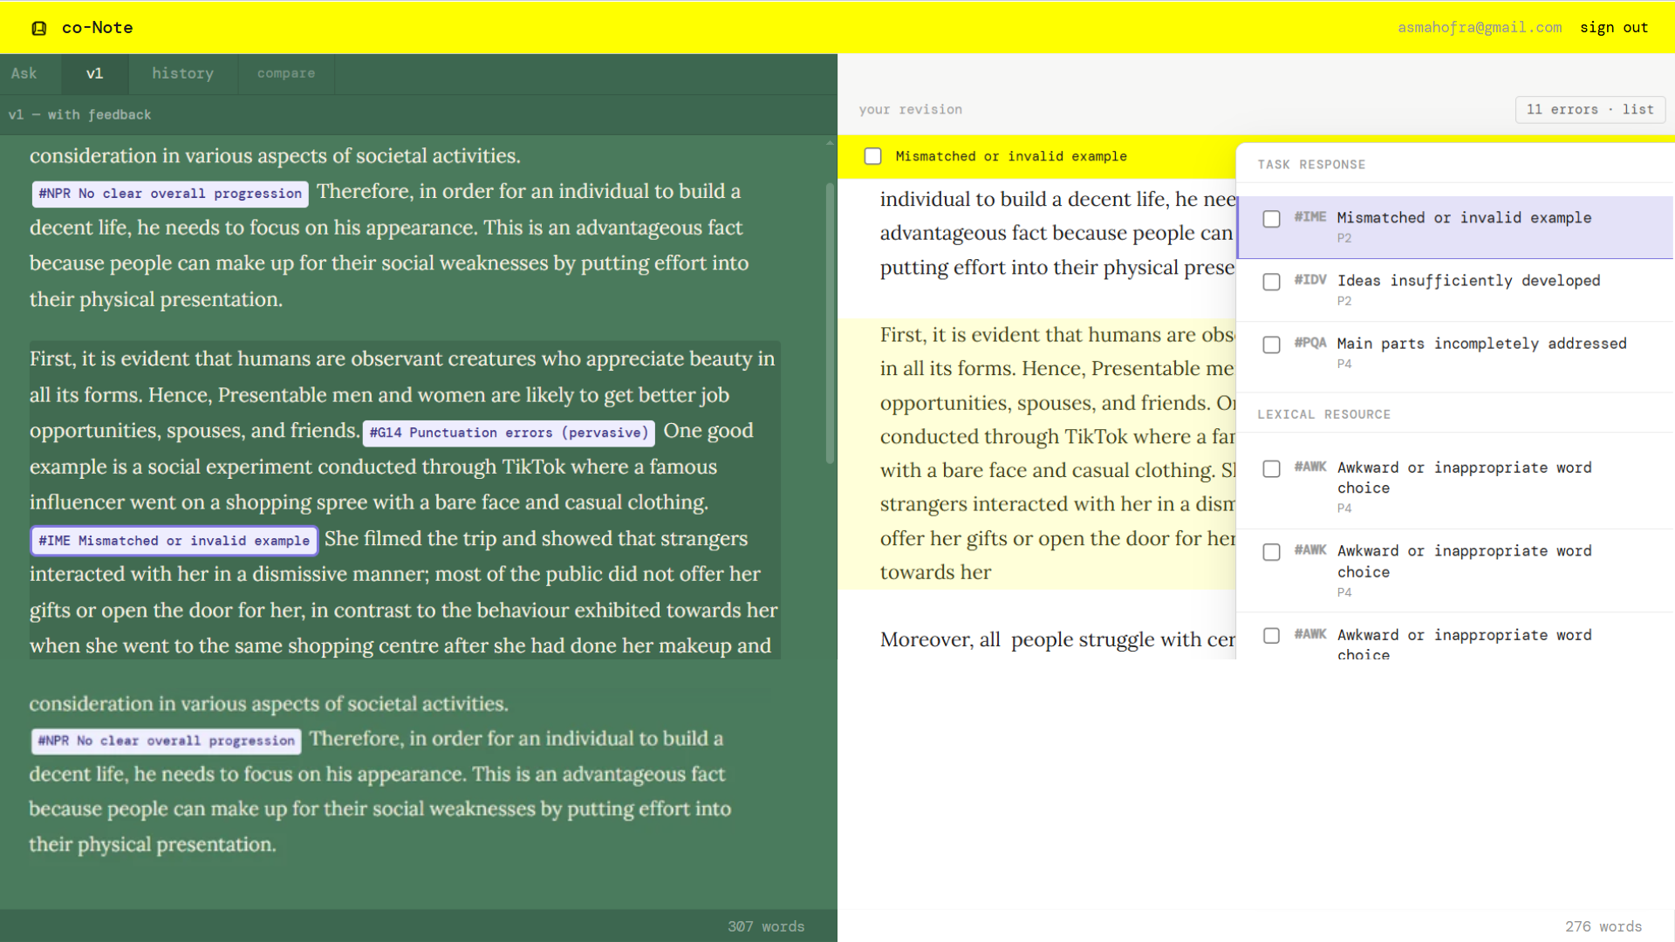
Task: Click the highlighted revision paragraph starting 'First, it is evident'
Action: (1037, 454)
